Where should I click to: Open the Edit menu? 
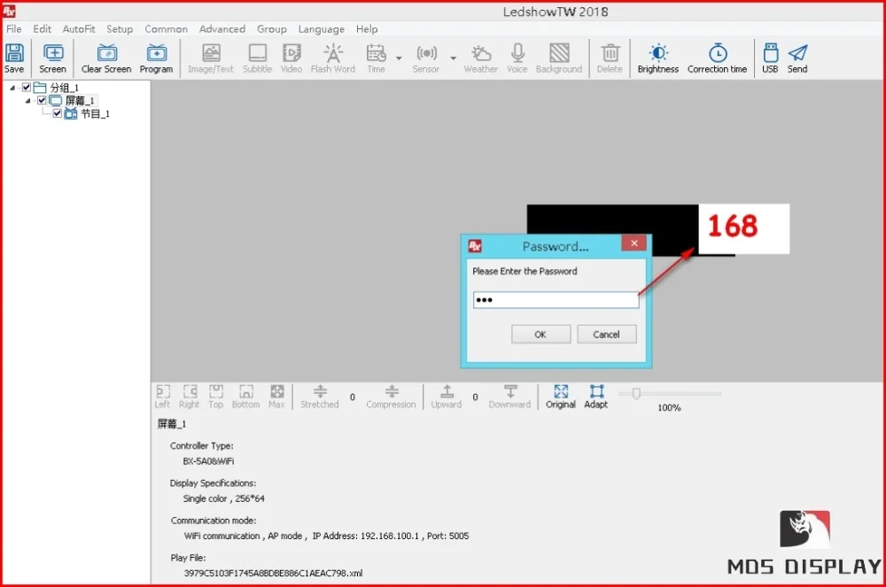click(42, 29)
